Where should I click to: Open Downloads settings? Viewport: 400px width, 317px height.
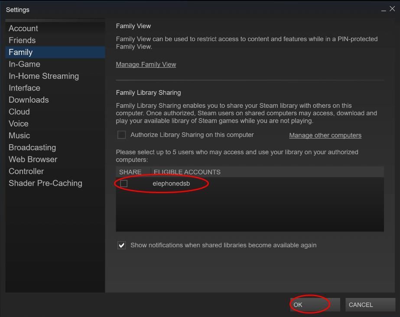pos(29,100)
